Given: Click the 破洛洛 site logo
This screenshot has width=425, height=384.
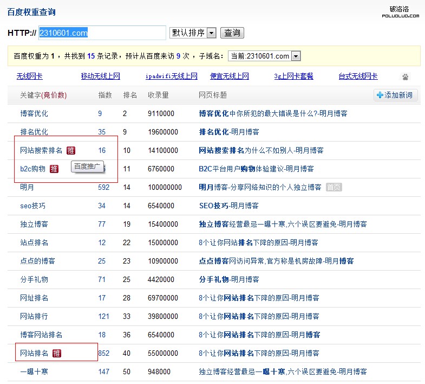Looking at the screenshot, I should point(400,11).
